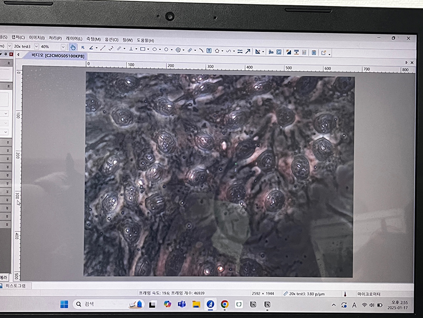This screenshot has width=423, height=318.
Task: Click the 마이크로미터 unit in status bar
Action: tap(369, 293)
